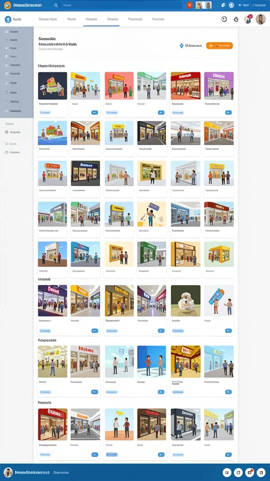The width and height of the screenshot is (270, 481).
Task: Open the thumbnail of two people with giant blue tube
Action: point(218,301)
